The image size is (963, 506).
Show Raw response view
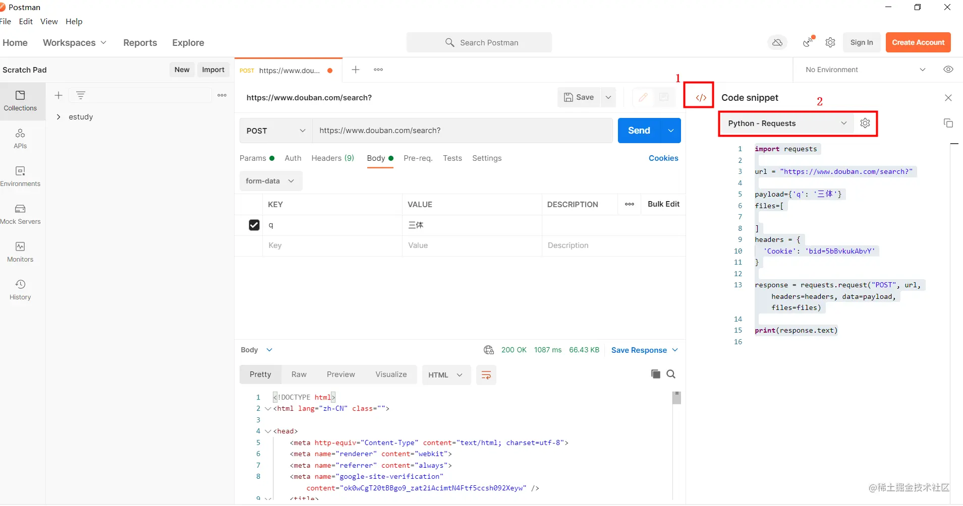(299, 374)
